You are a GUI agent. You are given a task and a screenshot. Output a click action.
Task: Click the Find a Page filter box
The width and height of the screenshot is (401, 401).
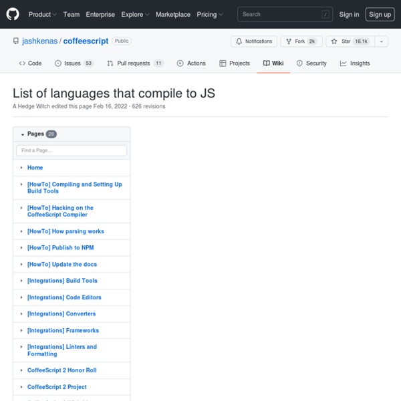point(72,150)
